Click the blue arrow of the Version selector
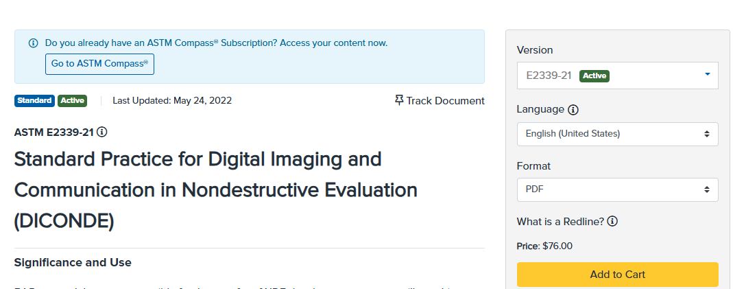 pos(708,74)
